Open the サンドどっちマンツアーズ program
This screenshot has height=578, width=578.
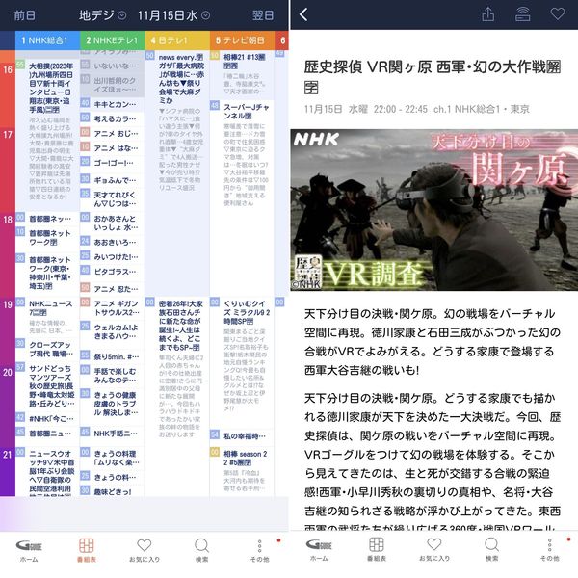pyautogui.click(x=47, y=386)
